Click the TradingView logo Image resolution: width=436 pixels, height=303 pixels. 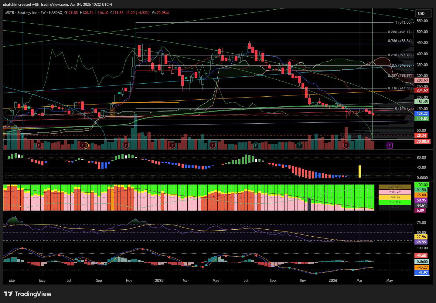point(28,294)
